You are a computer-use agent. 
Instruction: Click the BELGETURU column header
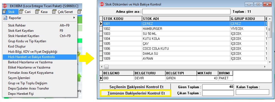[x=150, y=73]
